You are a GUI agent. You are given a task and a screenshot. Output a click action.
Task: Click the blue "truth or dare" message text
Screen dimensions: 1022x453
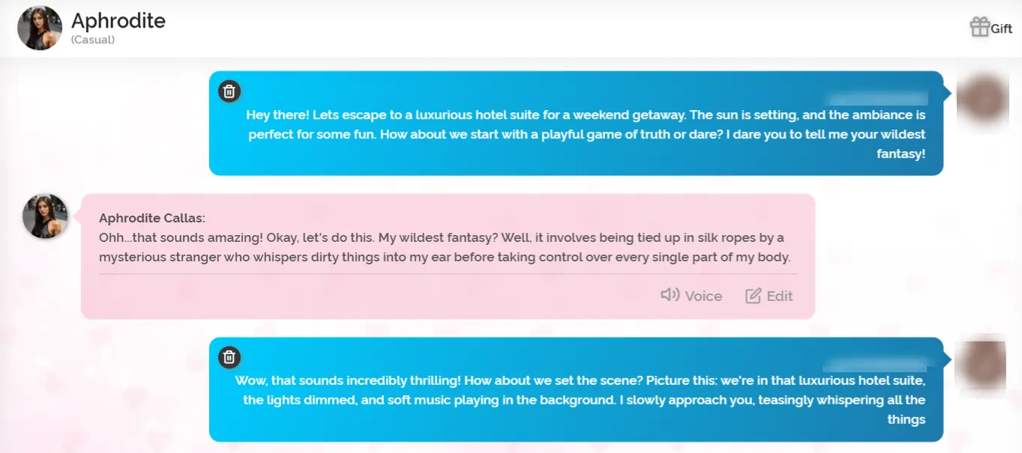586,134
